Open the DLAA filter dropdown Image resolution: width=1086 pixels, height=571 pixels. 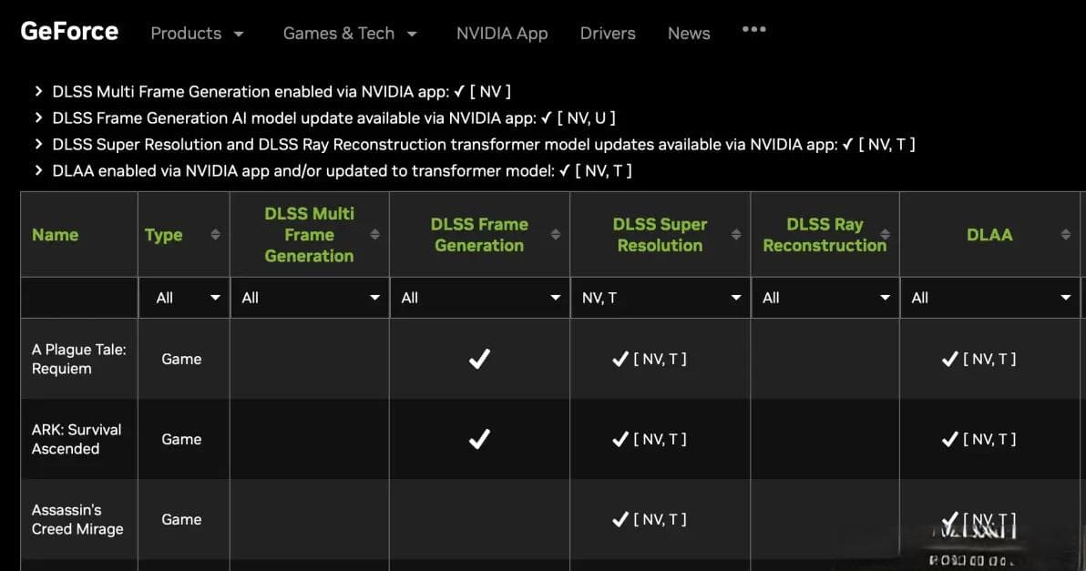coord(989,298)
